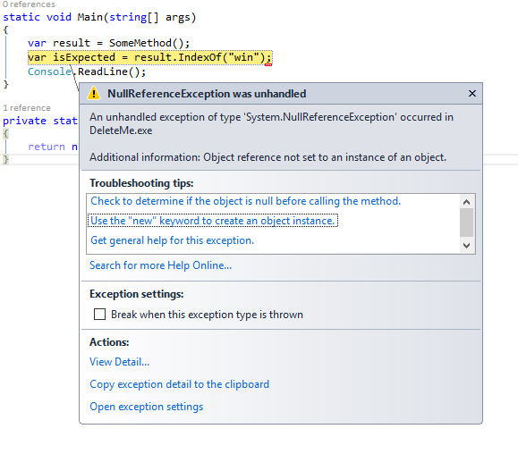Click the '1 reference' CodeLens indicator
Image resolution: width=518 pixels, height=454 pixels.
click(27, 108)
